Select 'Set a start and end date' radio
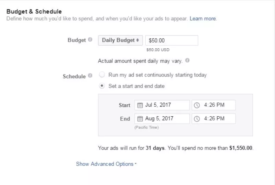Image resolution: width=275 pixels, height=185 pixels. [102, 86]
